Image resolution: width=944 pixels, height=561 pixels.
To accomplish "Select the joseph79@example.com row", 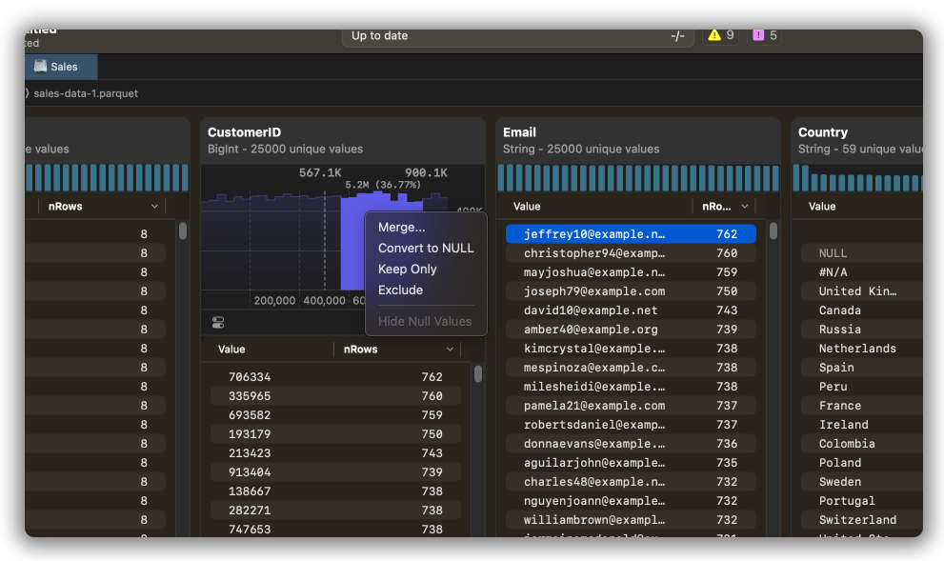I will pyautogui.click(x=631, y=291).
